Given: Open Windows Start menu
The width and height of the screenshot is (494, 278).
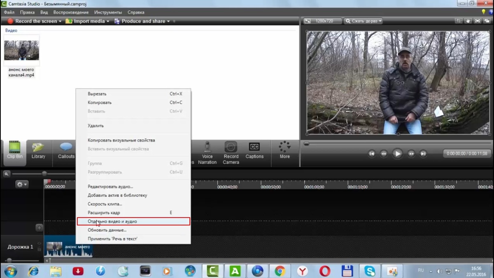Looking at the screenshot, I should pos(10,271).
